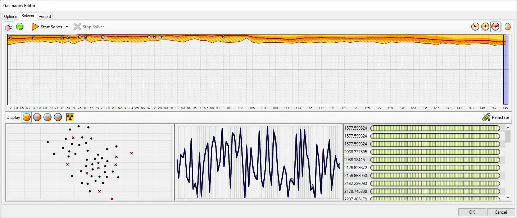Open the Record tab

(45, 17)
